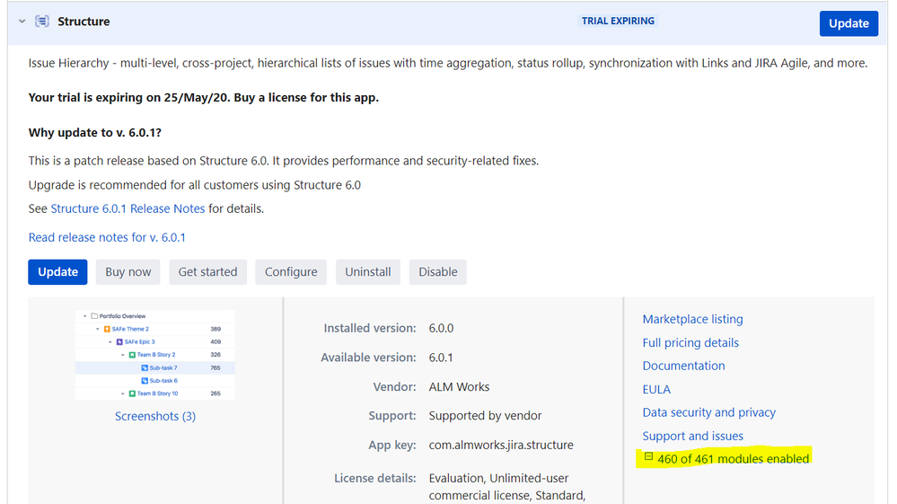Click the Buy now button
Screen dimensions: 897x504
pos(128,271)
